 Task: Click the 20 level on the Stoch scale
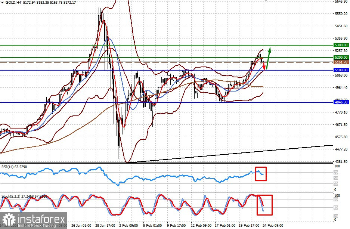tap(336, 216)
